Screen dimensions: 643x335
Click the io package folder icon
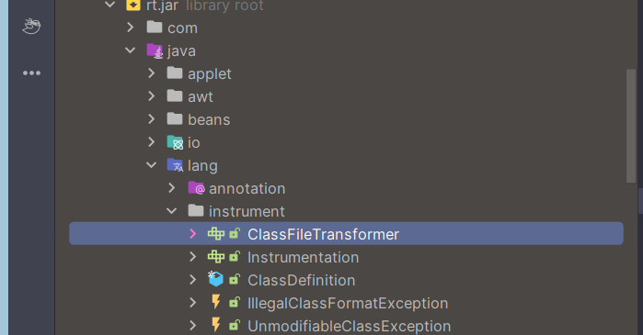tap(175, 142)
